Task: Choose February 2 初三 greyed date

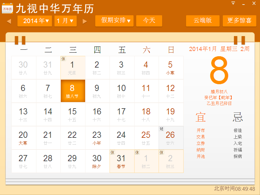Action: point(171,161)
